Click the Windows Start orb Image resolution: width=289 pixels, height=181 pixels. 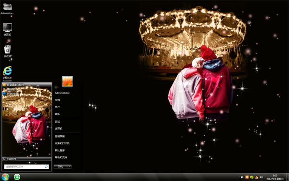(x=5, y=177)
